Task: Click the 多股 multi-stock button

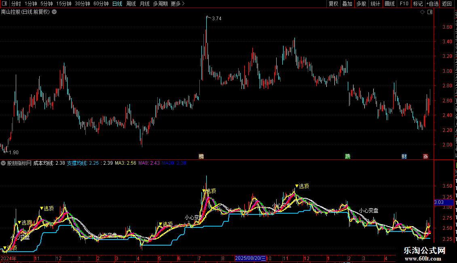Action: [361, 4]
